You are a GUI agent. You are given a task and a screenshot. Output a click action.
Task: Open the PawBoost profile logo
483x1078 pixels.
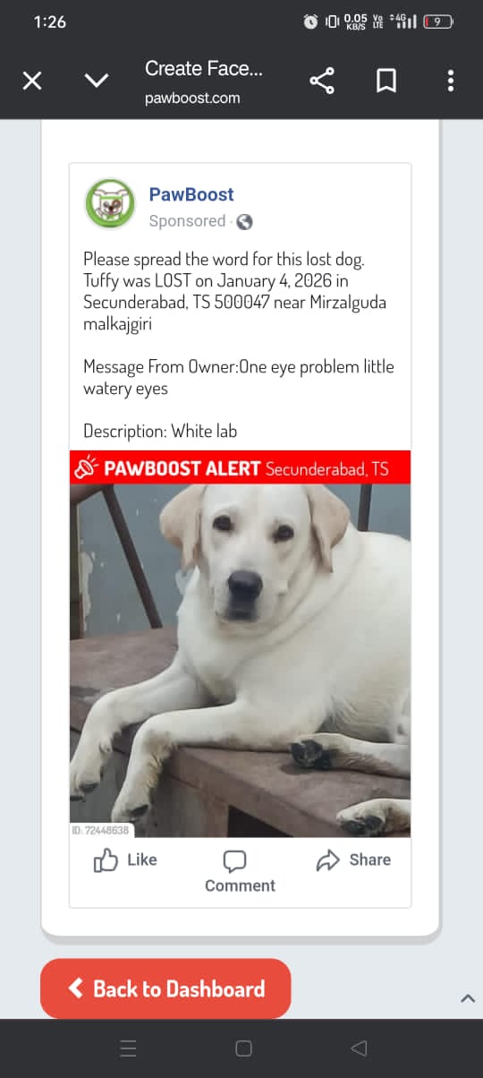pyautogui.click(x=110, y=204)
